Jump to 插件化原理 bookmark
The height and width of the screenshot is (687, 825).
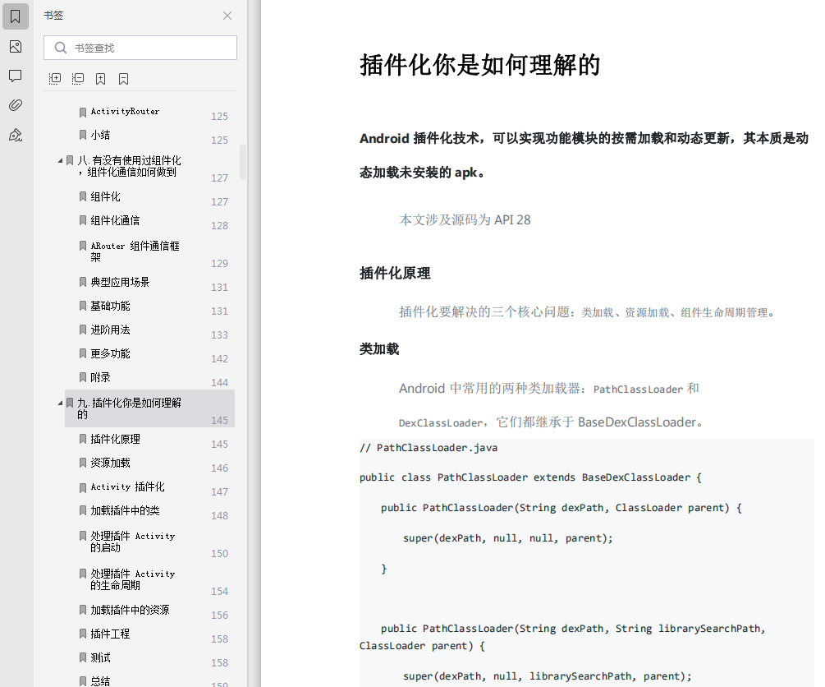[x=115, y=439]
